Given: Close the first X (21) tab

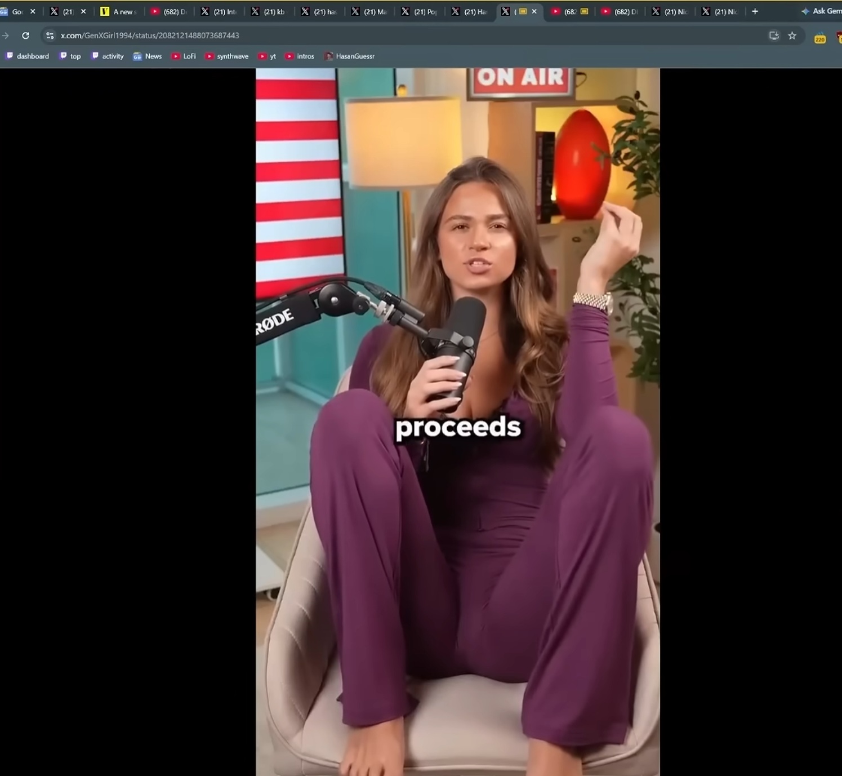Looking at the screenshot, I should [x=83, y=11].
